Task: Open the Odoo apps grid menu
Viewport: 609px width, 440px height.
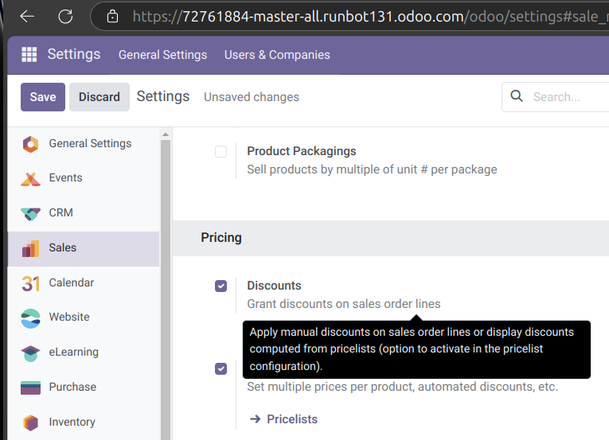Action: point(29,54)
